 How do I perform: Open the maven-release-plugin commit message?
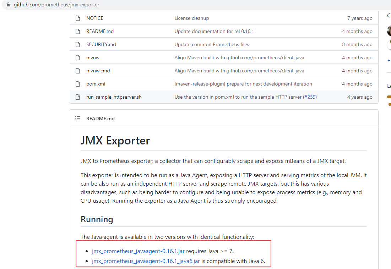tap(243, 84)
